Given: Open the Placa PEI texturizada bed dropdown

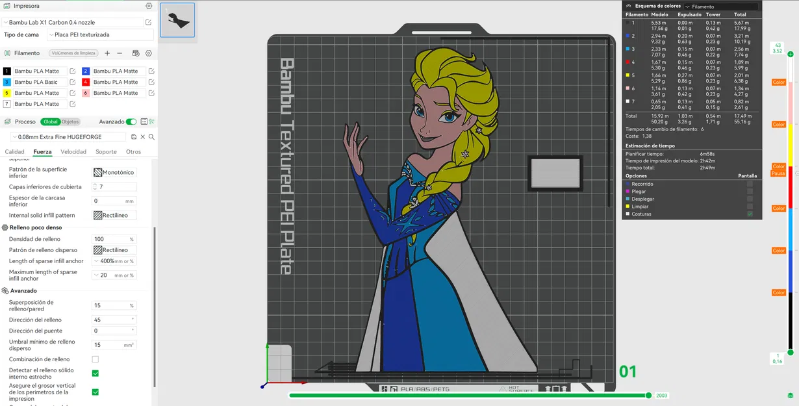Looking at the screenshot, I should [x=97, y=34].
